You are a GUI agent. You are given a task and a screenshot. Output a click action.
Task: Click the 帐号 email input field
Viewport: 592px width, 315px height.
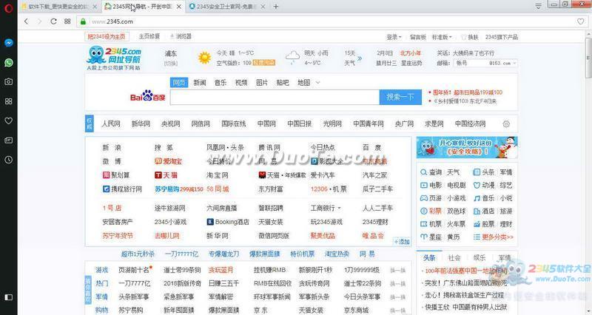point(470,63)
